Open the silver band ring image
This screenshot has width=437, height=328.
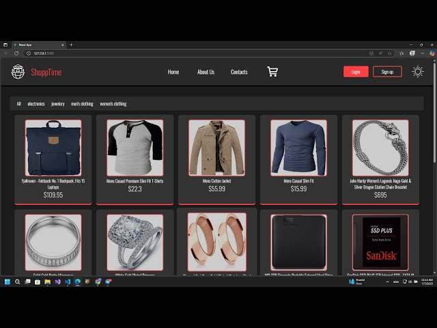point(53,243)
